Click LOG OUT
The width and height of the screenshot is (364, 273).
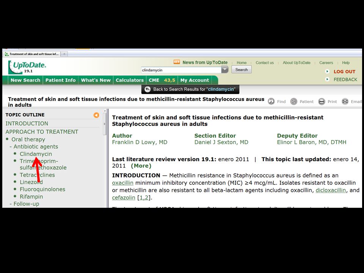pos(344,72)
